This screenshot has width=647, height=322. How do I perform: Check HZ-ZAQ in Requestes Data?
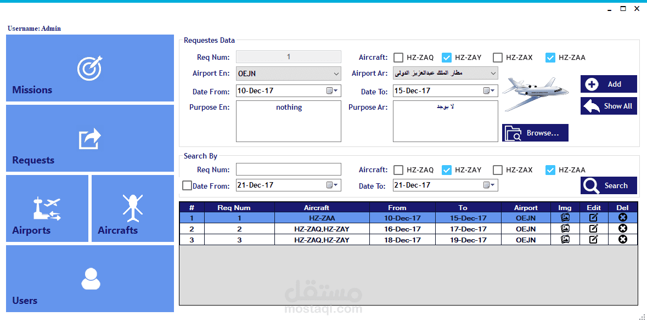398,57
